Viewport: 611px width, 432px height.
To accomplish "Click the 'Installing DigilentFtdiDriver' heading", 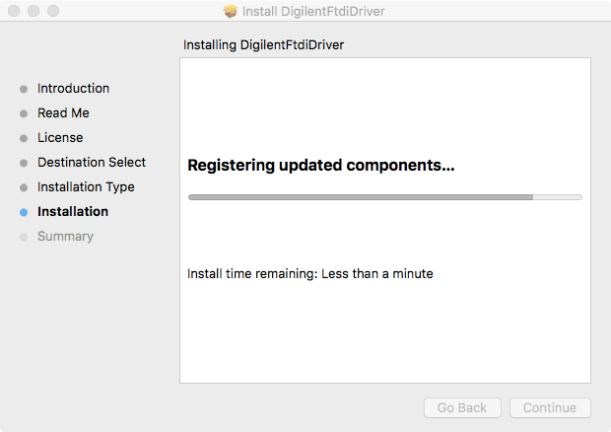I will click(x=264, y=45).
